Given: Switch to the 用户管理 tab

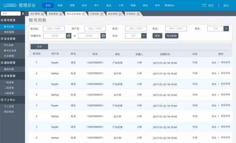Looking at the screenshot, I should tap(35, 14).
